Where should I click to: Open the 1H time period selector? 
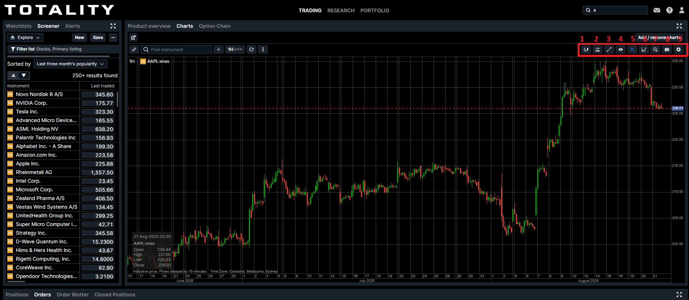pyautogui.click(x=235, y=49)
